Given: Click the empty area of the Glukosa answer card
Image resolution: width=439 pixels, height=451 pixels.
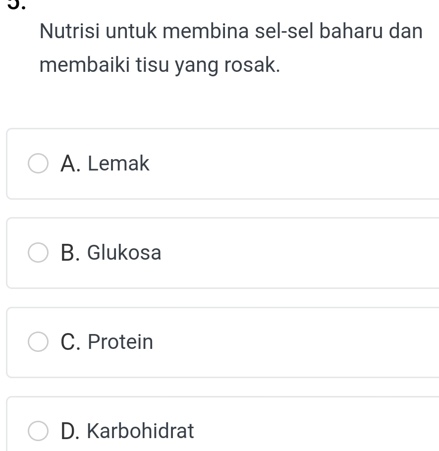Looking at the screenshot, I should [297, 253].
